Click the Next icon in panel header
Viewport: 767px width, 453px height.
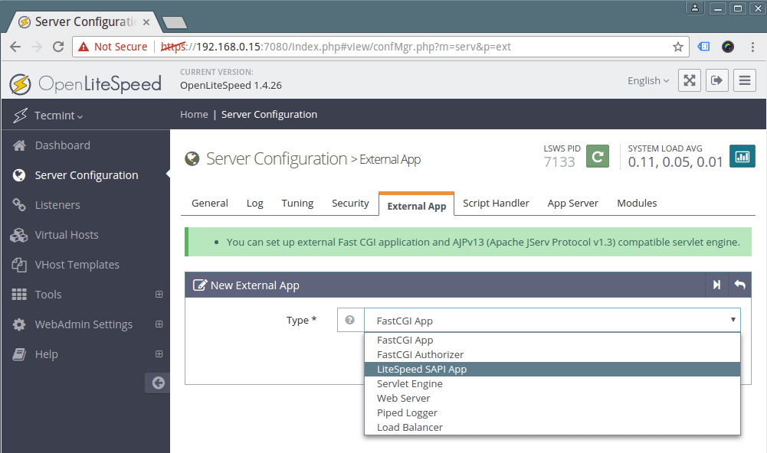pyautogui.click(x=716, y=285)
